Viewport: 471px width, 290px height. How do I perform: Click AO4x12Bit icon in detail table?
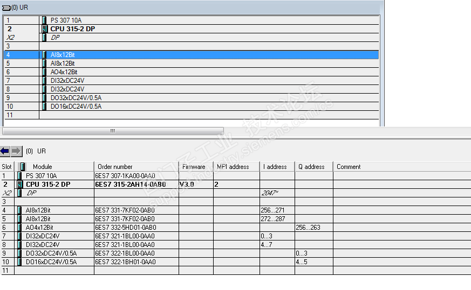[x=19, y=228]
